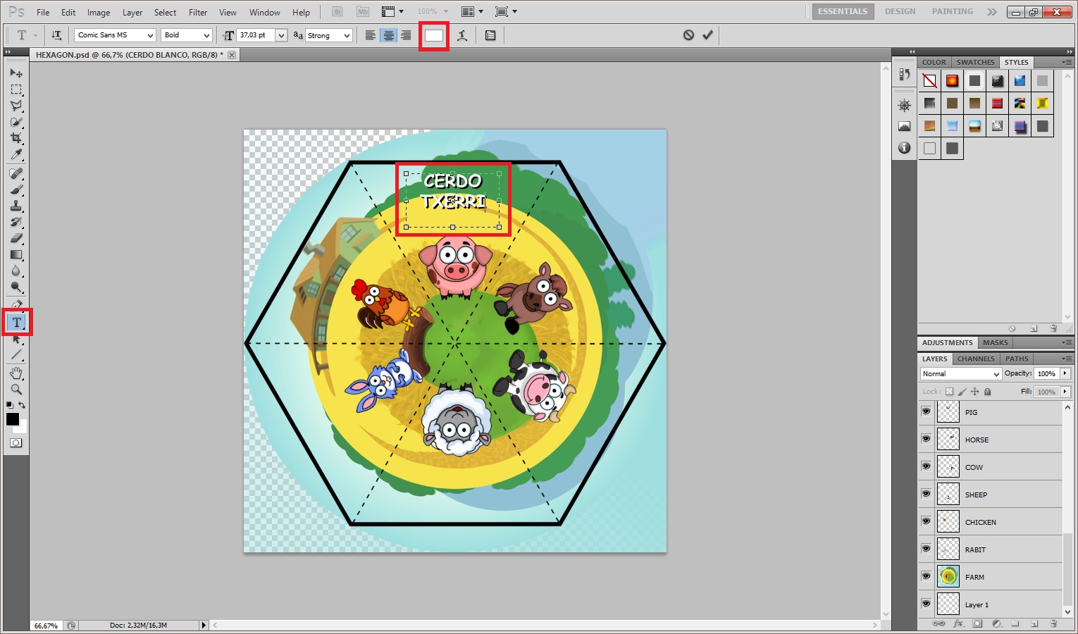Select the Move tool

click(x=16, y=73)
